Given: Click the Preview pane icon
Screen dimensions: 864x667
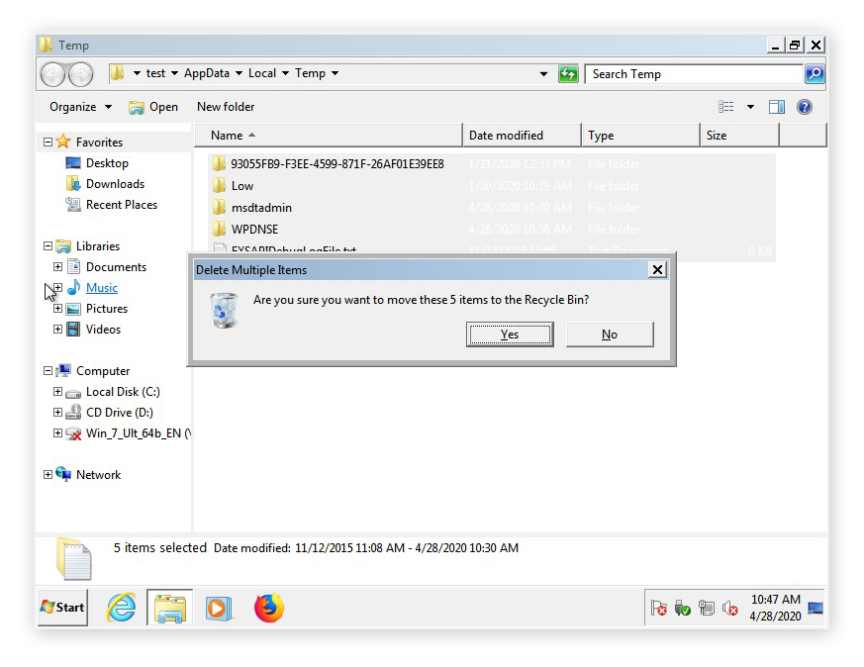Looking at the screenshot, I should 776,106.
